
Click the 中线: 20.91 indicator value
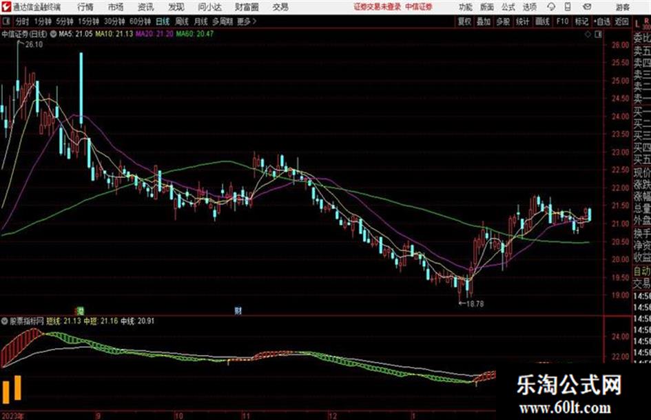click(137, 321)
